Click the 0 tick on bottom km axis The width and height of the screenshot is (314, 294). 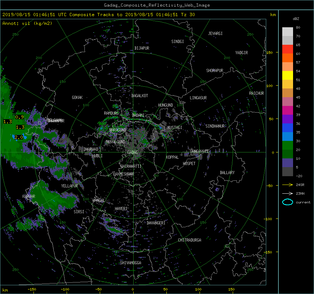[x=133, y=289]
